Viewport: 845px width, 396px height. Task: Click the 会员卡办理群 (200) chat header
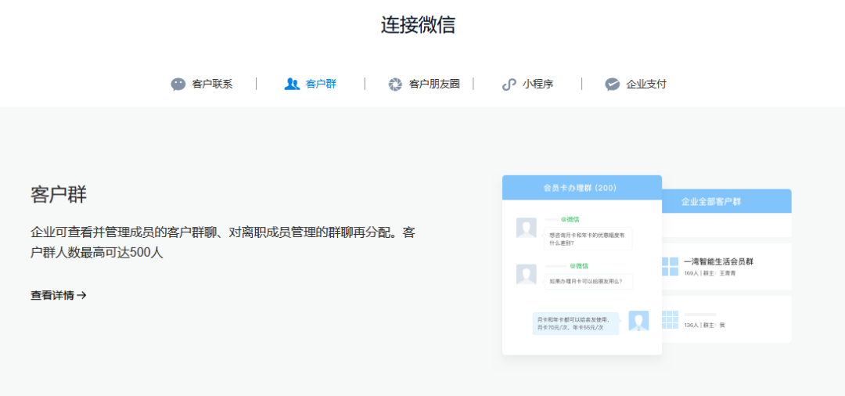[x=582, y=188]
